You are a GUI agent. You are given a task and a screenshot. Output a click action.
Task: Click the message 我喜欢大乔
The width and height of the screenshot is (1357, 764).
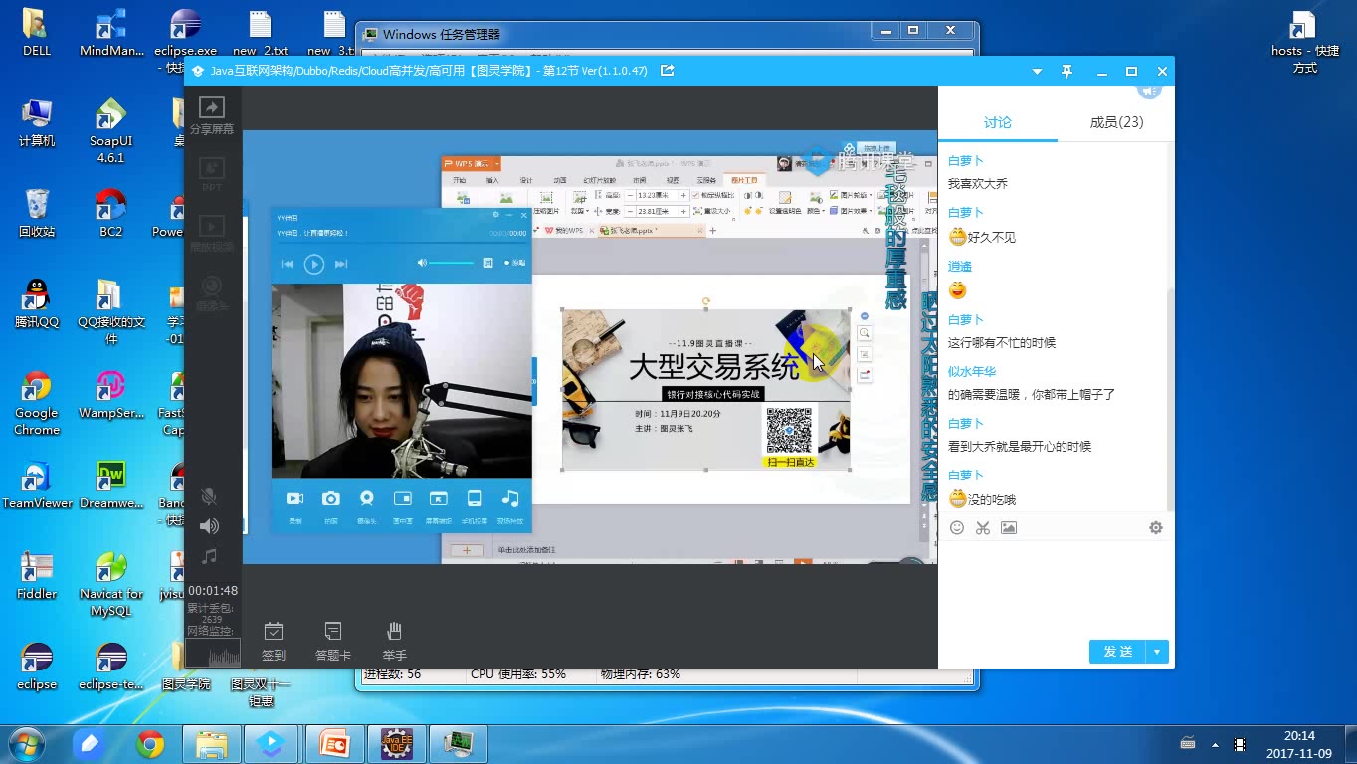[978, 184]
